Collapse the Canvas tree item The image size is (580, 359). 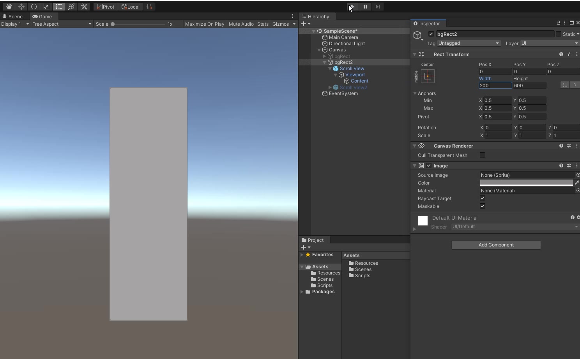(x=319, y=50)
